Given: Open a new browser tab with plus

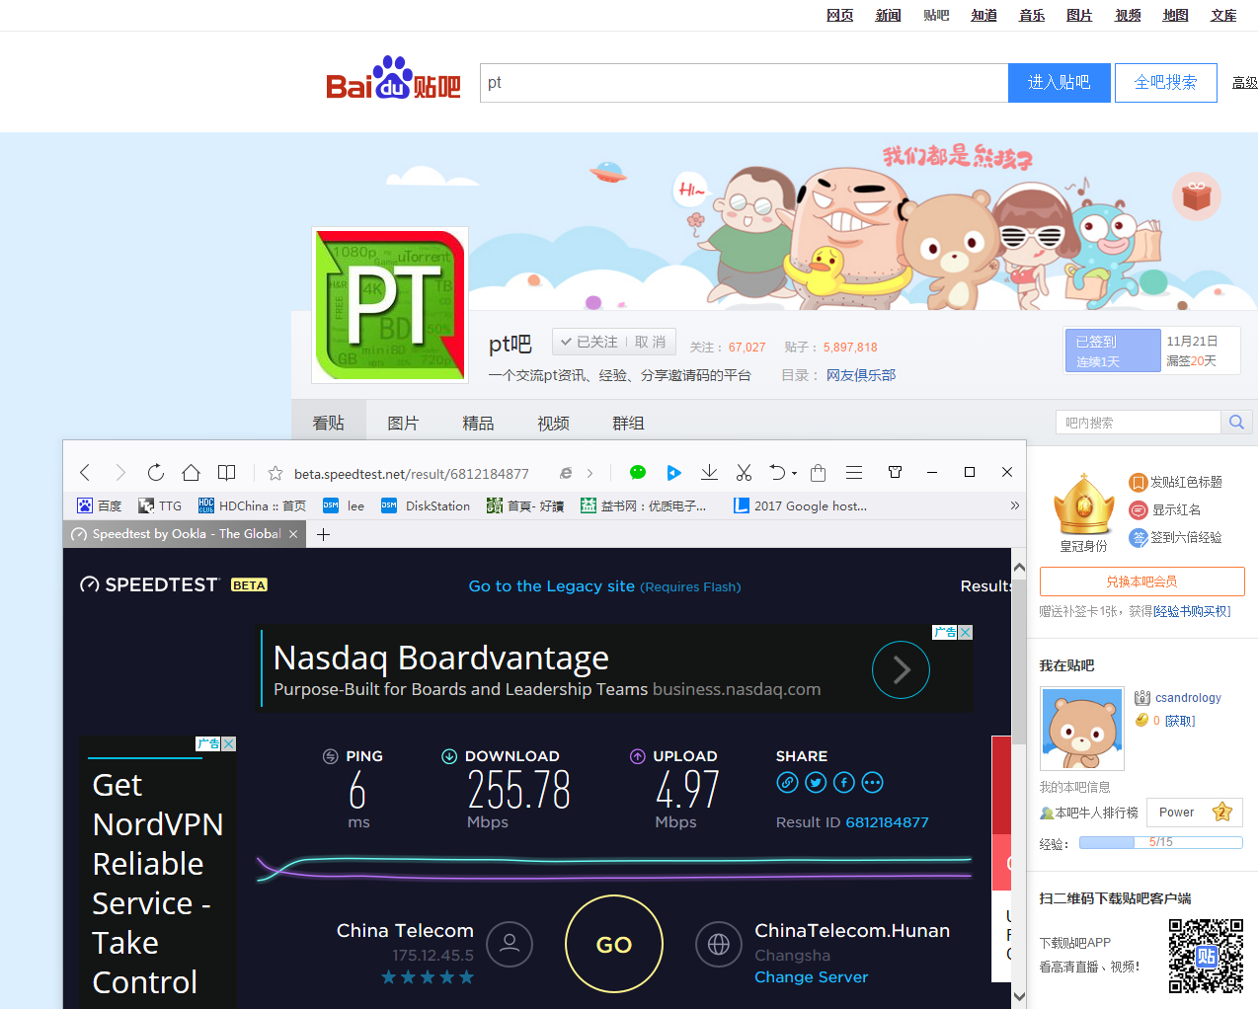Looking at the screenshot, I should (323, 534).
